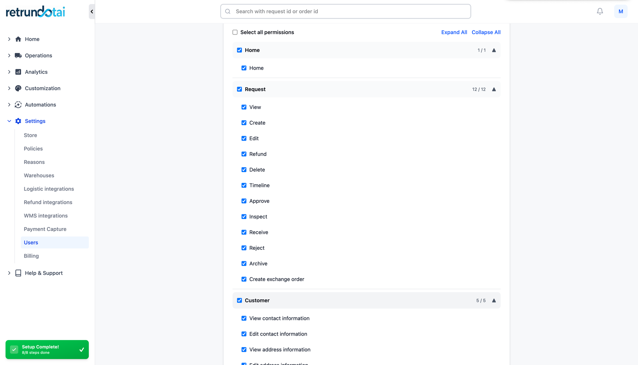Collapse the Customer permissions section arrow
638x365 pixels.
[494, 300]
